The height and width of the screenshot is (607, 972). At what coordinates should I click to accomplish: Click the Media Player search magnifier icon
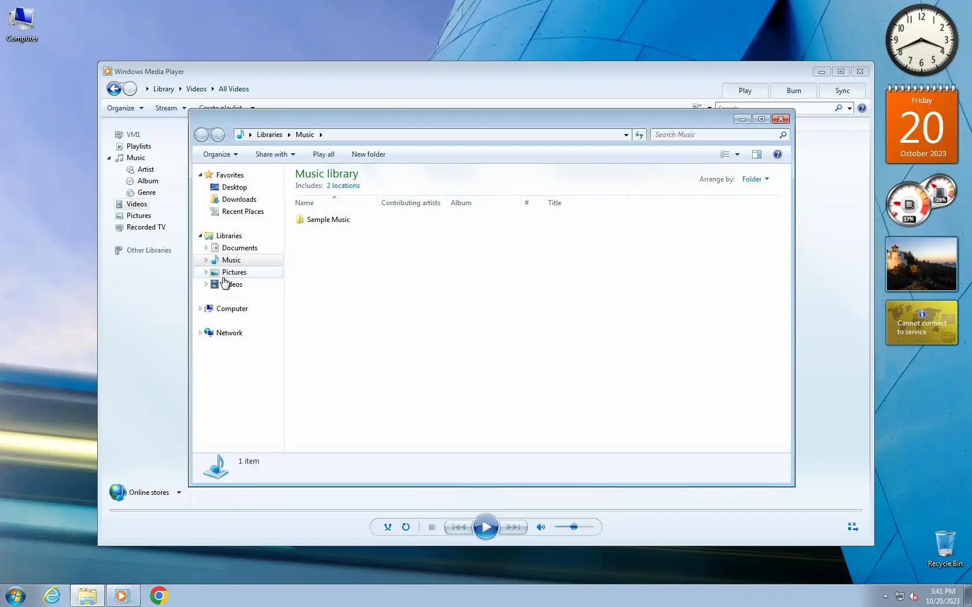tap(838, 108)
